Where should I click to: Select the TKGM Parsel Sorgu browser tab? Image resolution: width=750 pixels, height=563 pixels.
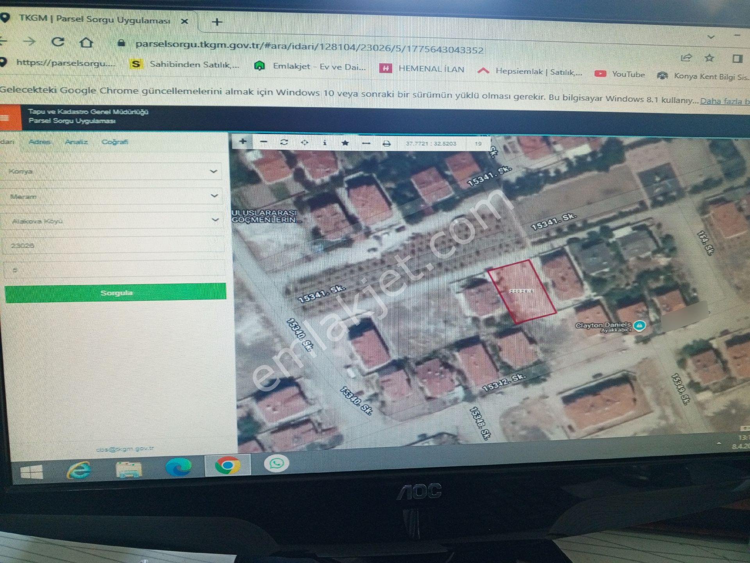(x=95, y=19)
